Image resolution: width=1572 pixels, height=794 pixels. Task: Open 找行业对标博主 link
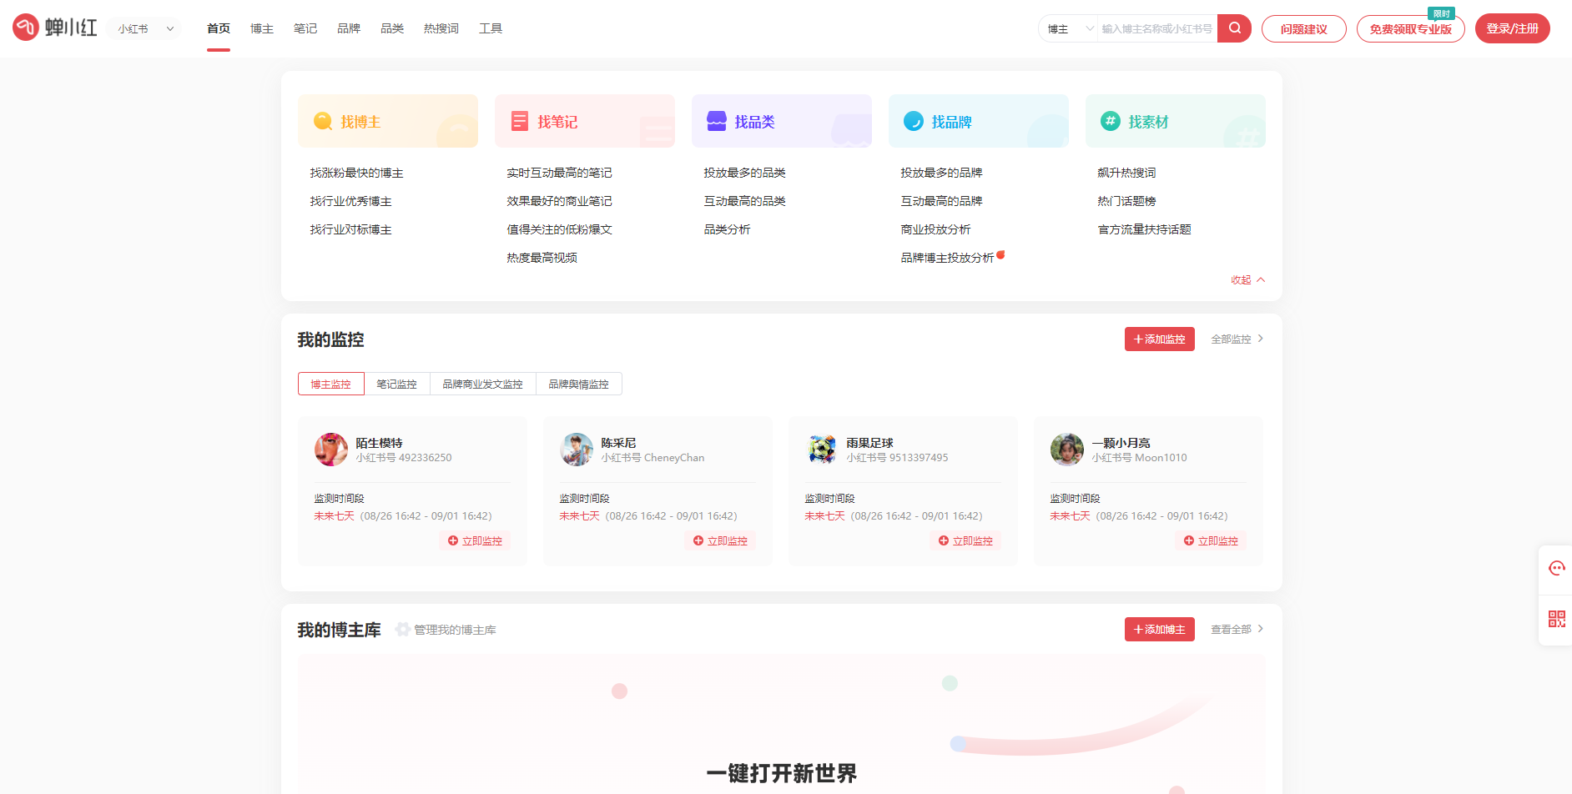click(x=350, y=229)
